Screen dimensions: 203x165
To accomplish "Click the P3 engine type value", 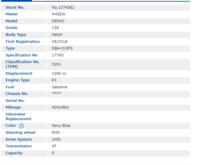I will pos(54,80).
